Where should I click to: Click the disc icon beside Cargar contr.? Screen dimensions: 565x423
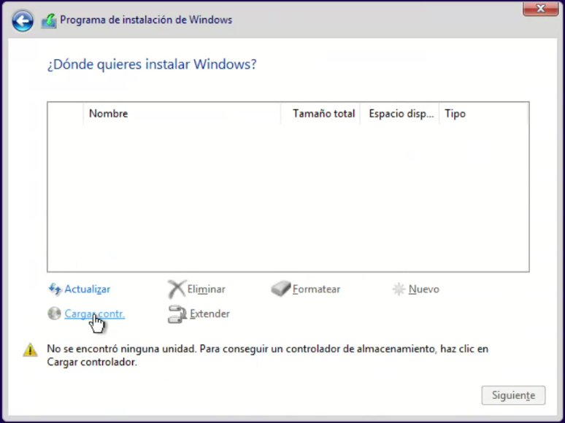click(55, 314)
